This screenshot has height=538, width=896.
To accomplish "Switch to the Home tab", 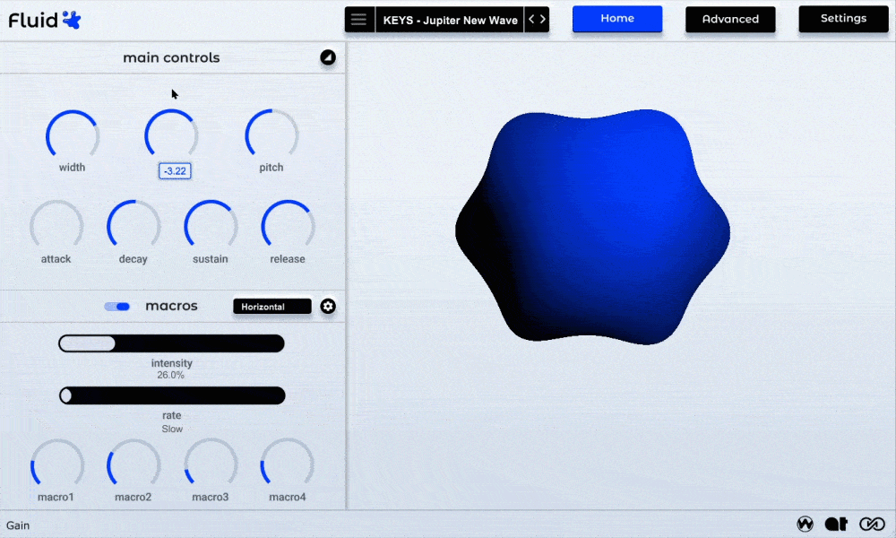I will [x=617, y=19].
